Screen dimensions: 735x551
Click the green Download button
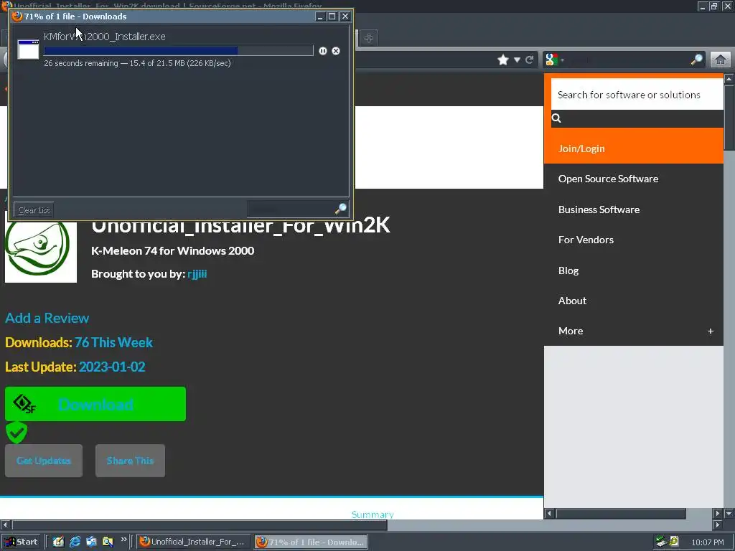point(95,404)
